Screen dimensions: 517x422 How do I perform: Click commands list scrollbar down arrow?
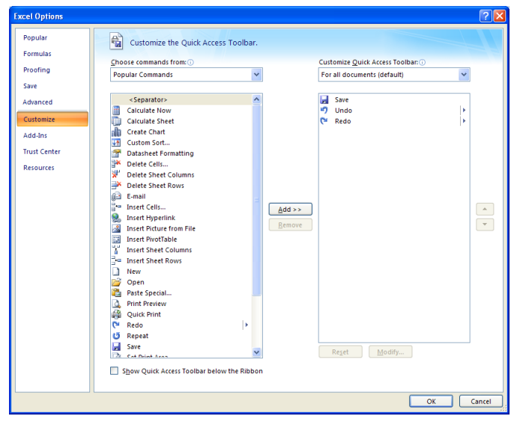(256, 352)
